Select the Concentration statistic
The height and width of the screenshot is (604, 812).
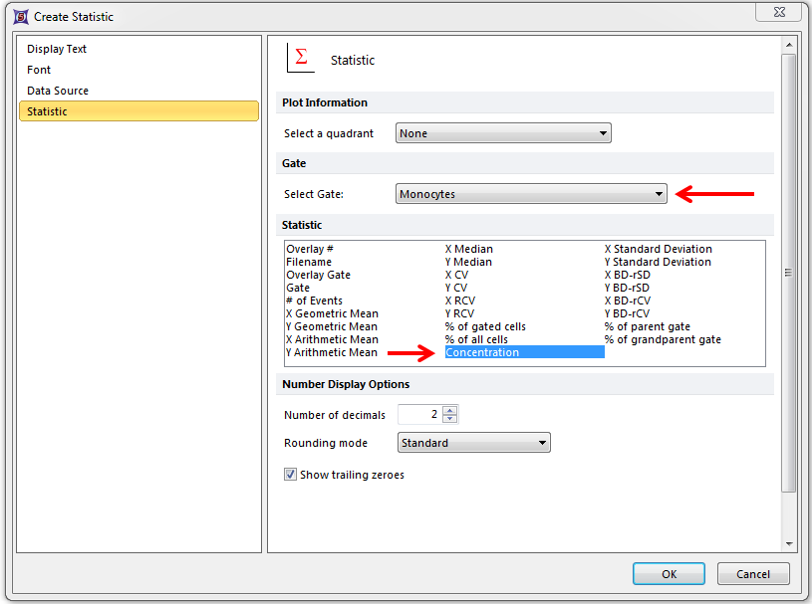click(482, 352)
